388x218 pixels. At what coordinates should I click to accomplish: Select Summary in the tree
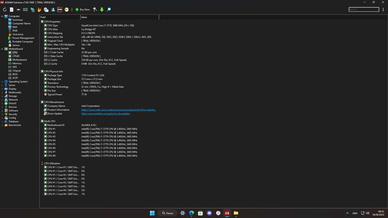point(17,20)
